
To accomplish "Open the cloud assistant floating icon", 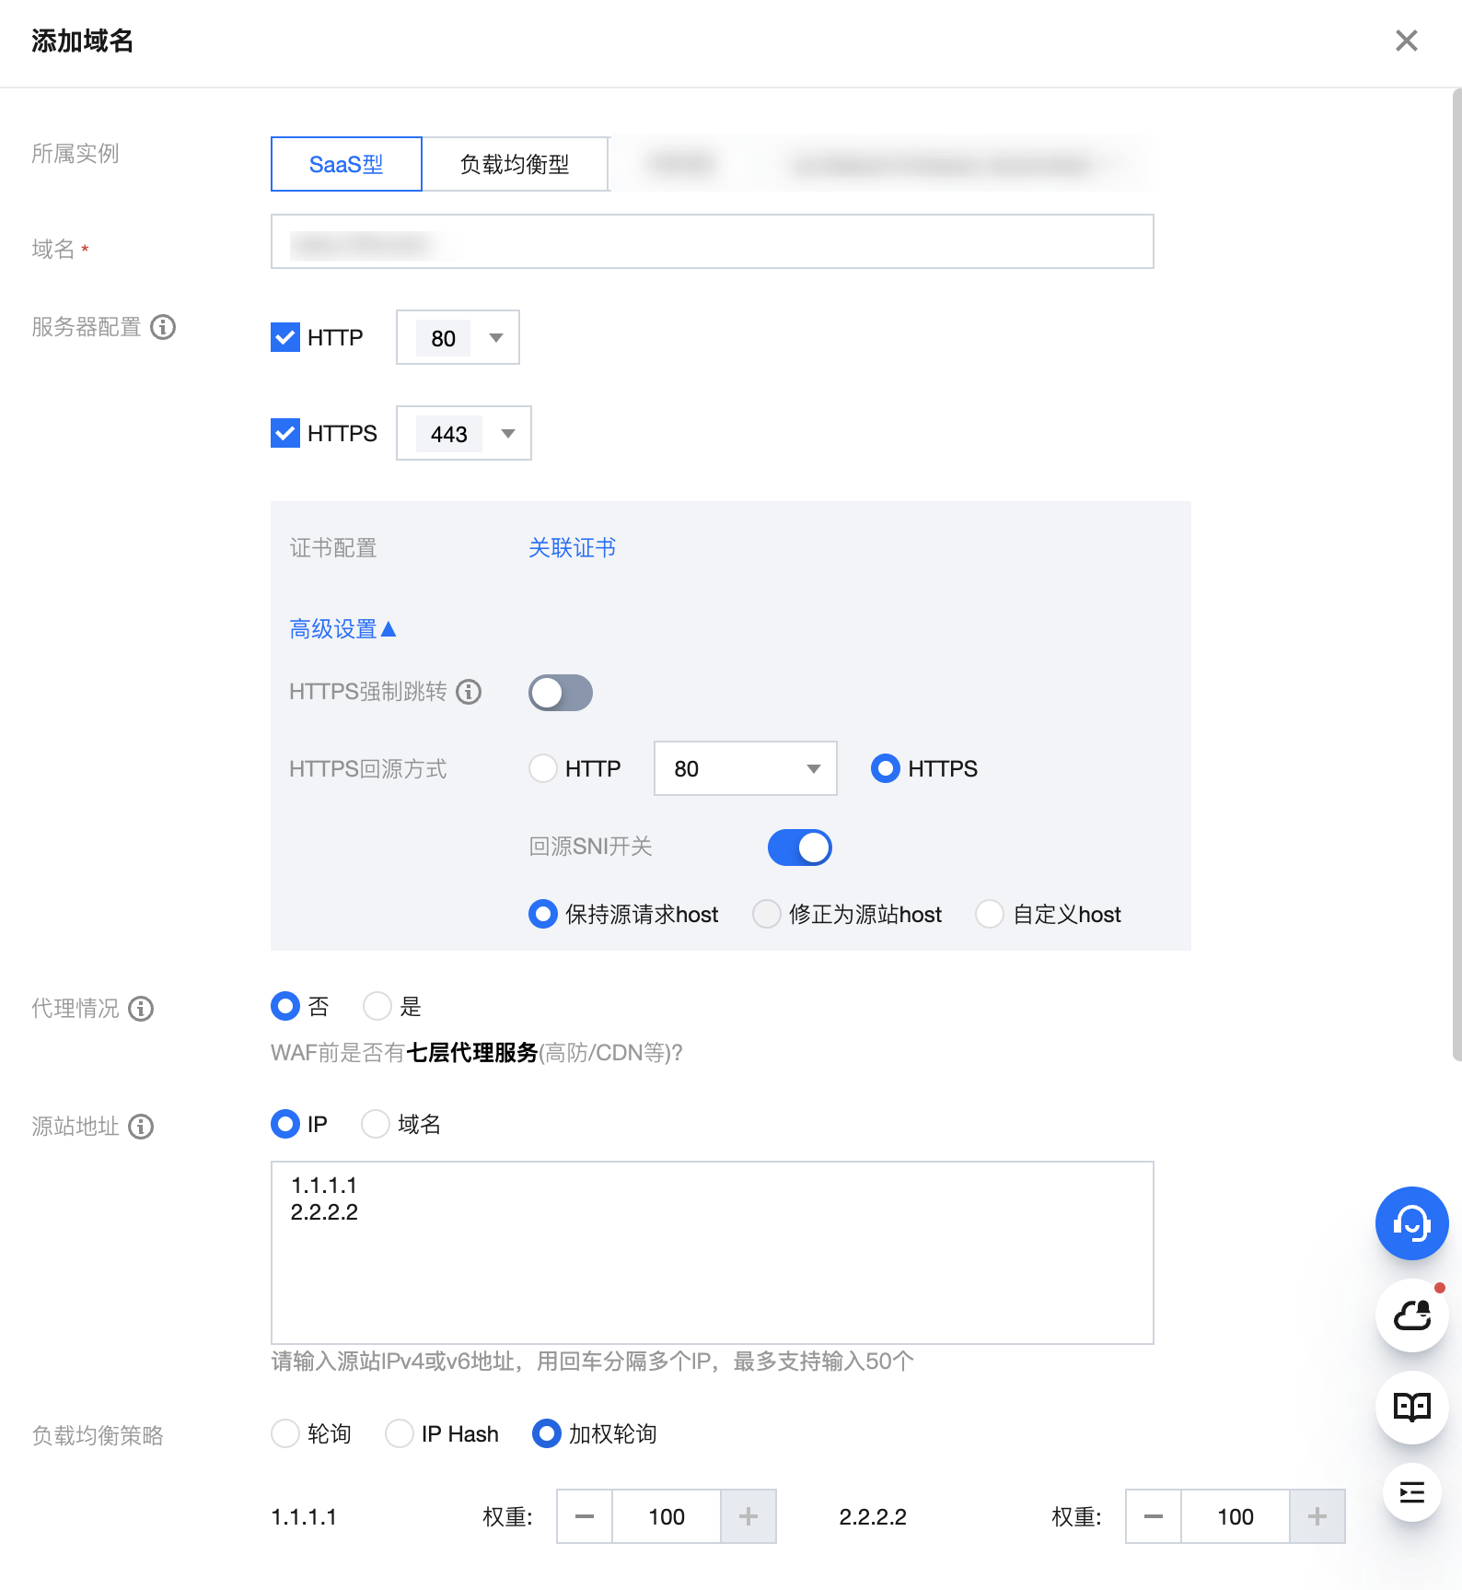I will pos(1411,1315).
